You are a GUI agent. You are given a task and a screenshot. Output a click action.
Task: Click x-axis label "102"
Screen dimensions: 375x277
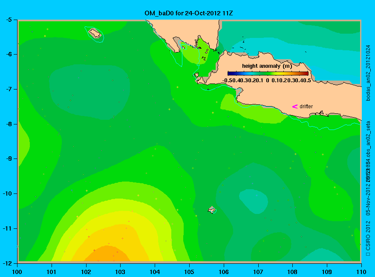click(x=86, y=272)
